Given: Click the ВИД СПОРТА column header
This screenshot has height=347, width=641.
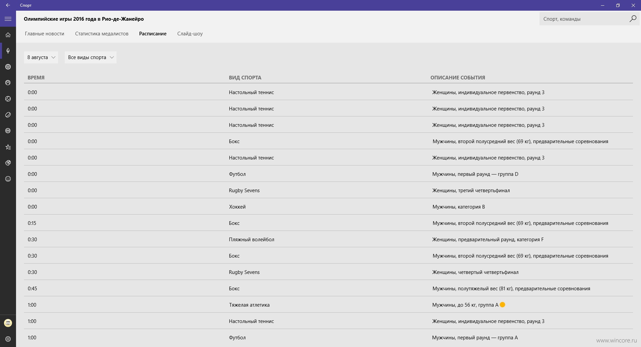Looking at the screenshot, I should (245, 78).
